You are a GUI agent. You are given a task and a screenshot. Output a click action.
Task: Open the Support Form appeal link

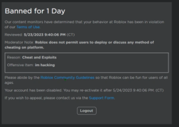[x=101, y=98]
